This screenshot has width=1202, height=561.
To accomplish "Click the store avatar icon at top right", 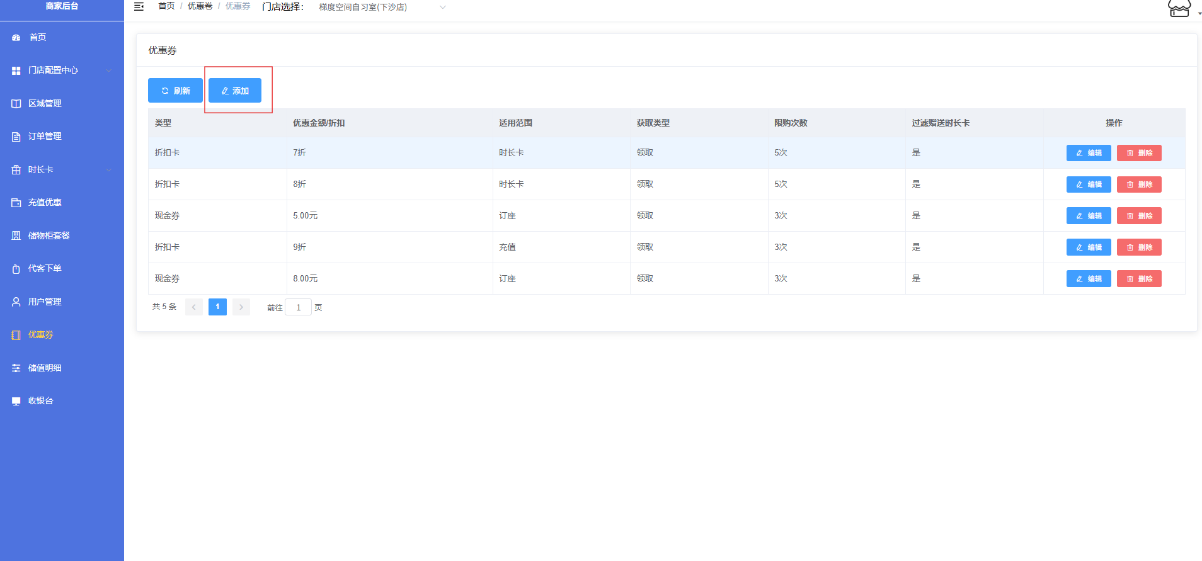I will 1179,9.
